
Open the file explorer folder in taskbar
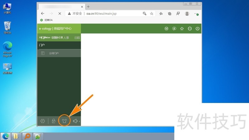16,136
